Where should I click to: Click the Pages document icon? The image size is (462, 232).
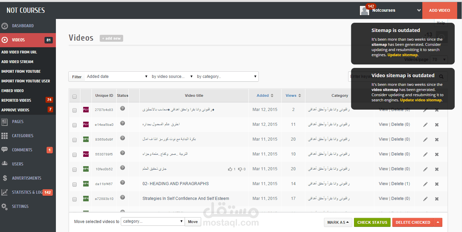pos(4,122)
